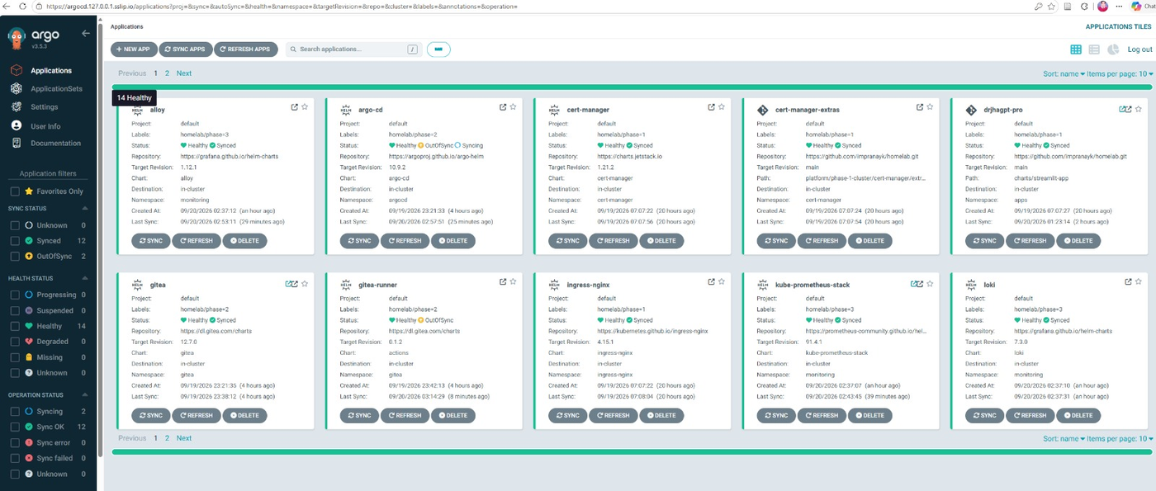Viewport: 1156px width, 491px height.
Task: Focus the Search applications field
Action: [353, 50]
